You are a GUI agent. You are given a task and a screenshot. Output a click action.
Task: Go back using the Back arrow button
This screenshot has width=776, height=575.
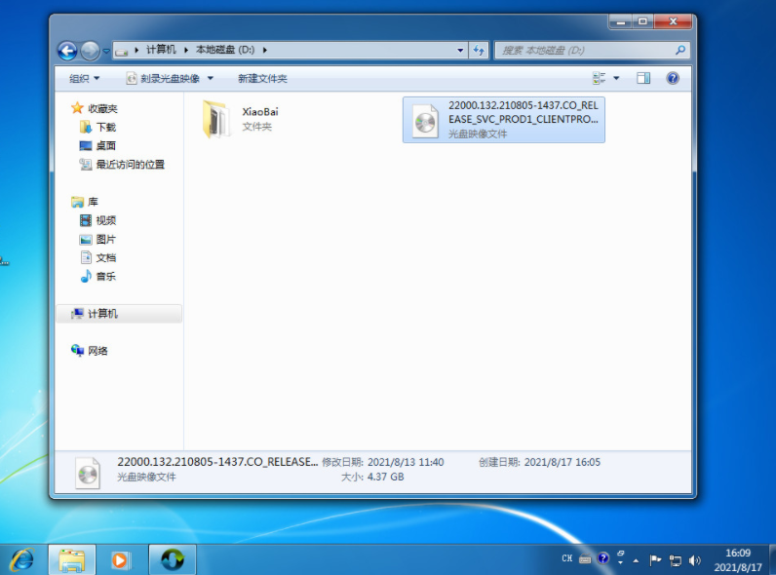(x=67, y=51)
